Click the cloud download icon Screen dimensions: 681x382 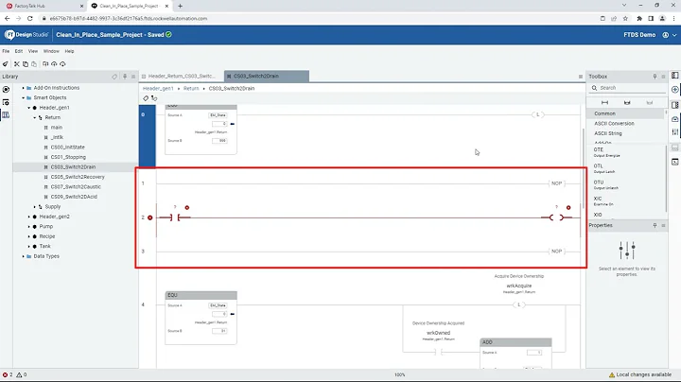pyautogui.click(x=62, y=63)
